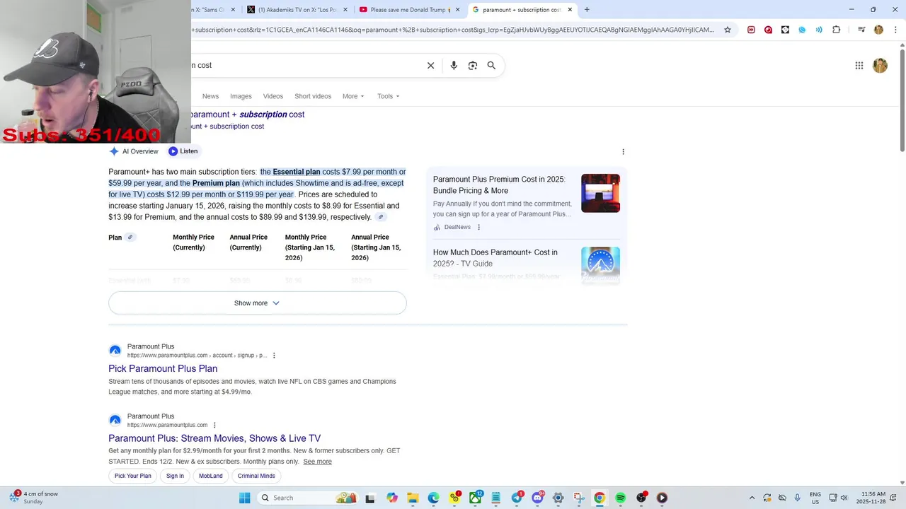Screen dimensions: 906x509
Task: Open the Tools dropdown
Action: tap(388, 96)
